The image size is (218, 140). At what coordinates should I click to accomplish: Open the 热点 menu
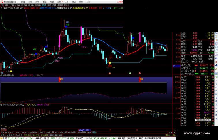pos(81,2)
